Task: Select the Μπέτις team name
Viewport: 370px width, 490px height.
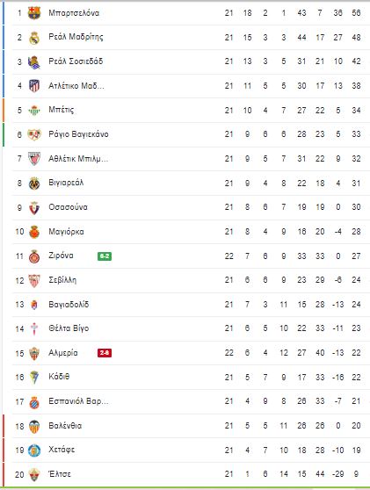Action: pos(61,110)
